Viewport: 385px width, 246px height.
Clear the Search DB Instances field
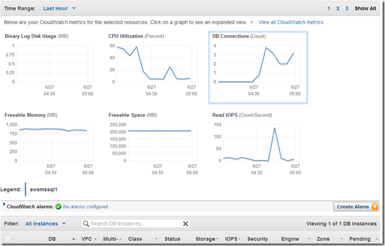tap(185, 224)
